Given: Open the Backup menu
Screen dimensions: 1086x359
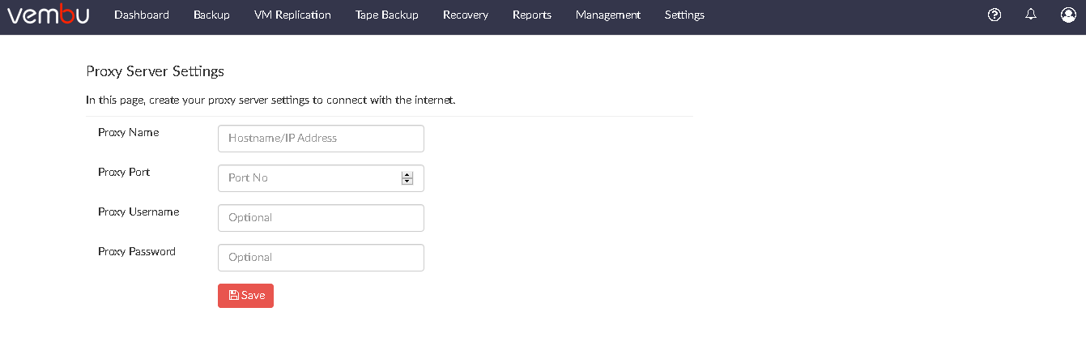Looking at the screenshot, I should click(x=211, y=15).
